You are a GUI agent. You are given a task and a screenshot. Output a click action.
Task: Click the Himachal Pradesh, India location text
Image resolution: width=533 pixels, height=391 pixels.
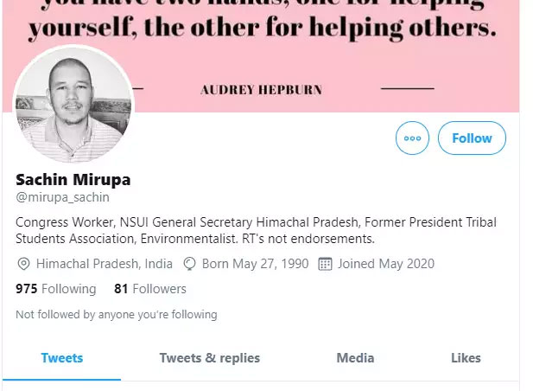105,264
